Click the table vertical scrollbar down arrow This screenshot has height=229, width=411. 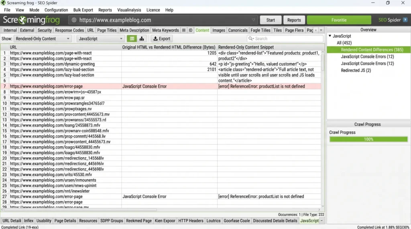coord(323,206)
